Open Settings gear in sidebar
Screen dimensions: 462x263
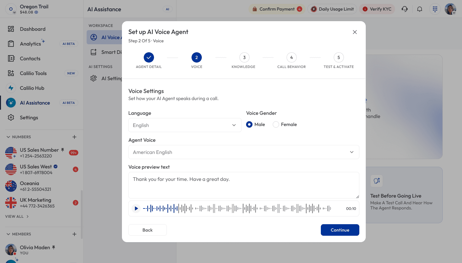pos(11,117)
